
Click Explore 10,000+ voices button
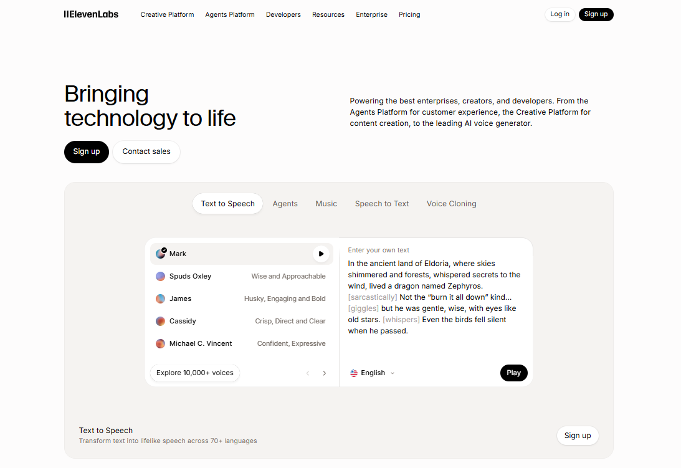point(195,373)
